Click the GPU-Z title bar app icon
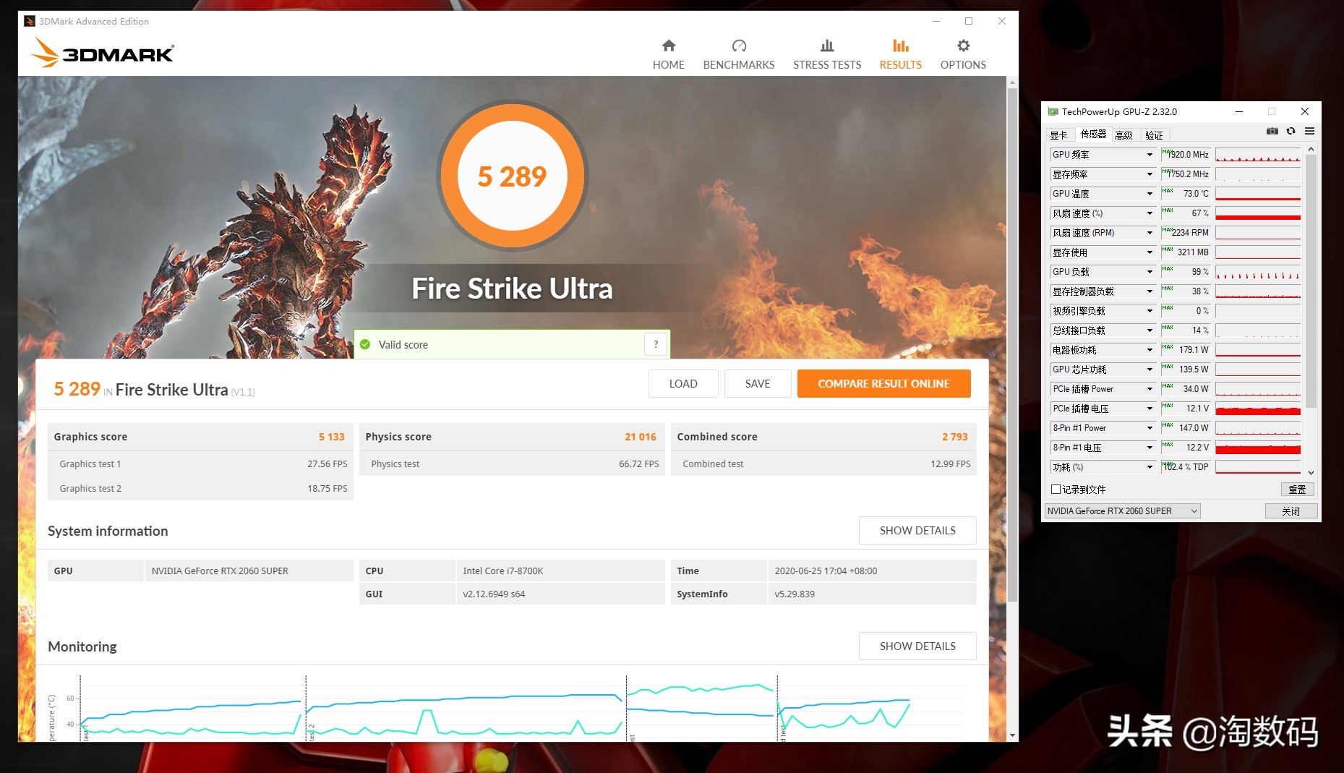This screenshot has height=773, width=1344. pyautogui.click(x=1053, y=111)
